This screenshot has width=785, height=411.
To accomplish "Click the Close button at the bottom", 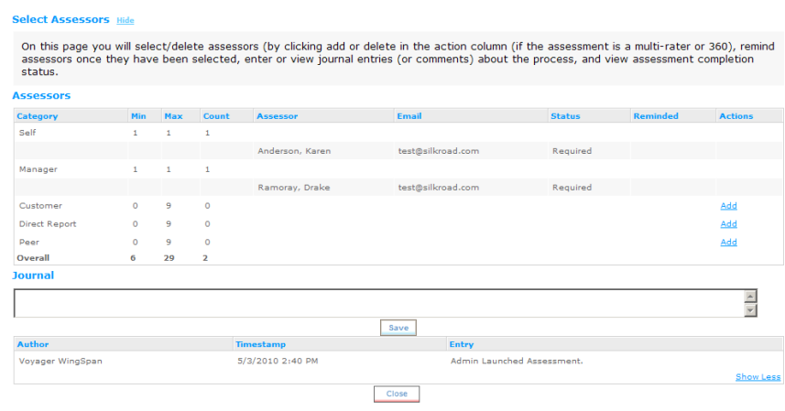I will coord(397,394).
